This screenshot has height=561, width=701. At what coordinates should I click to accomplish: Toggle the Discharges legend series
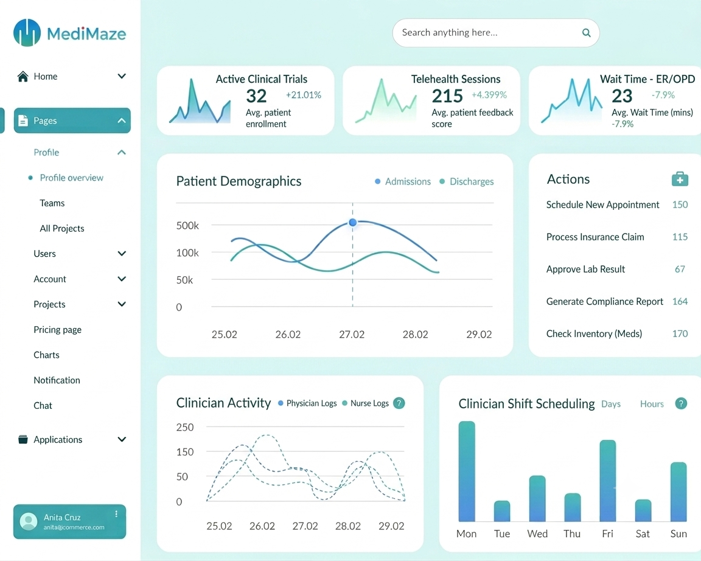[x=466, y=181]
